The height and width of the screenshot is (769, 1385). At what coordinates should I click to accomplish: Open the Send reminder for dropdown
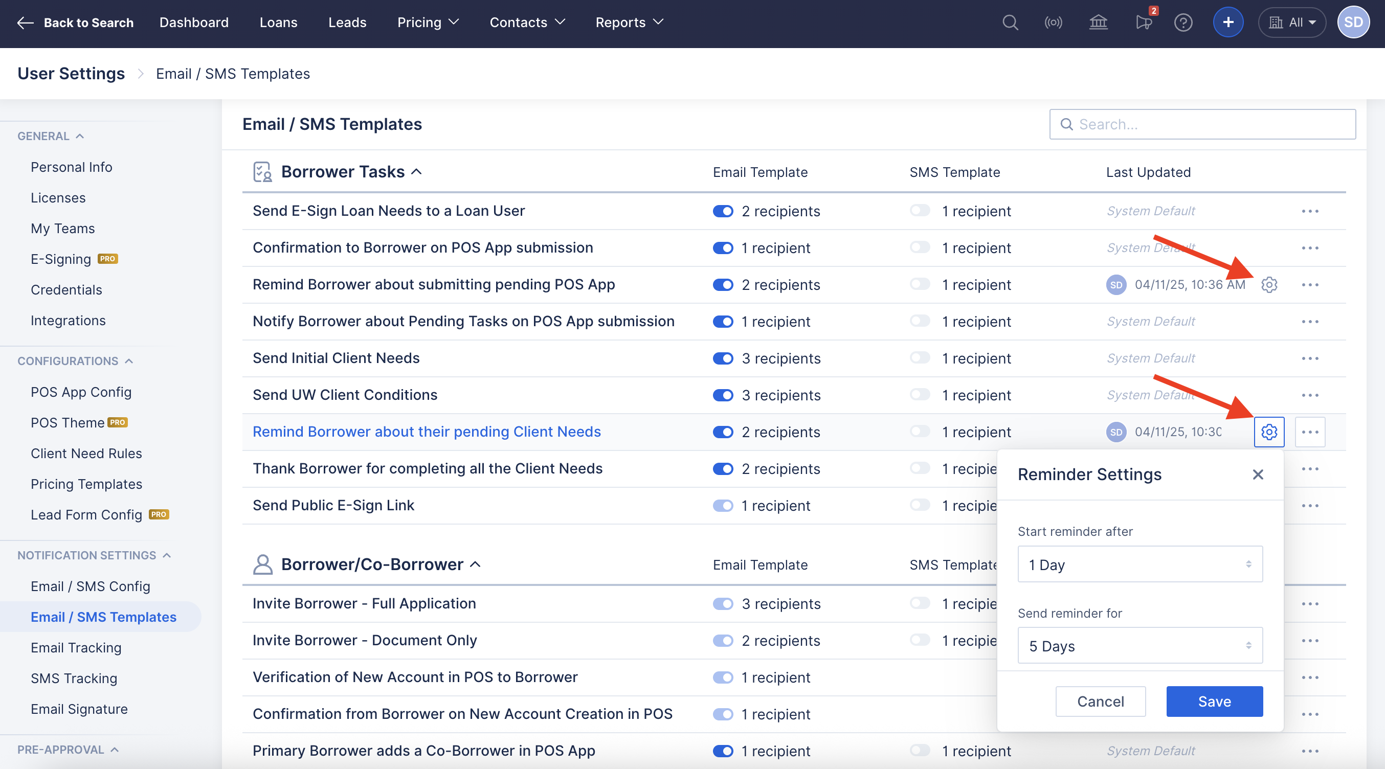click(x=1140, y=645)
